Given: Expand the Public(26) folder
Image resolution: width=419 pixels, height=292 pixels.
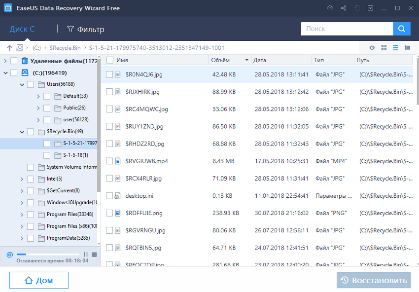Looking at the screenshot, I should tap(38, 108).
